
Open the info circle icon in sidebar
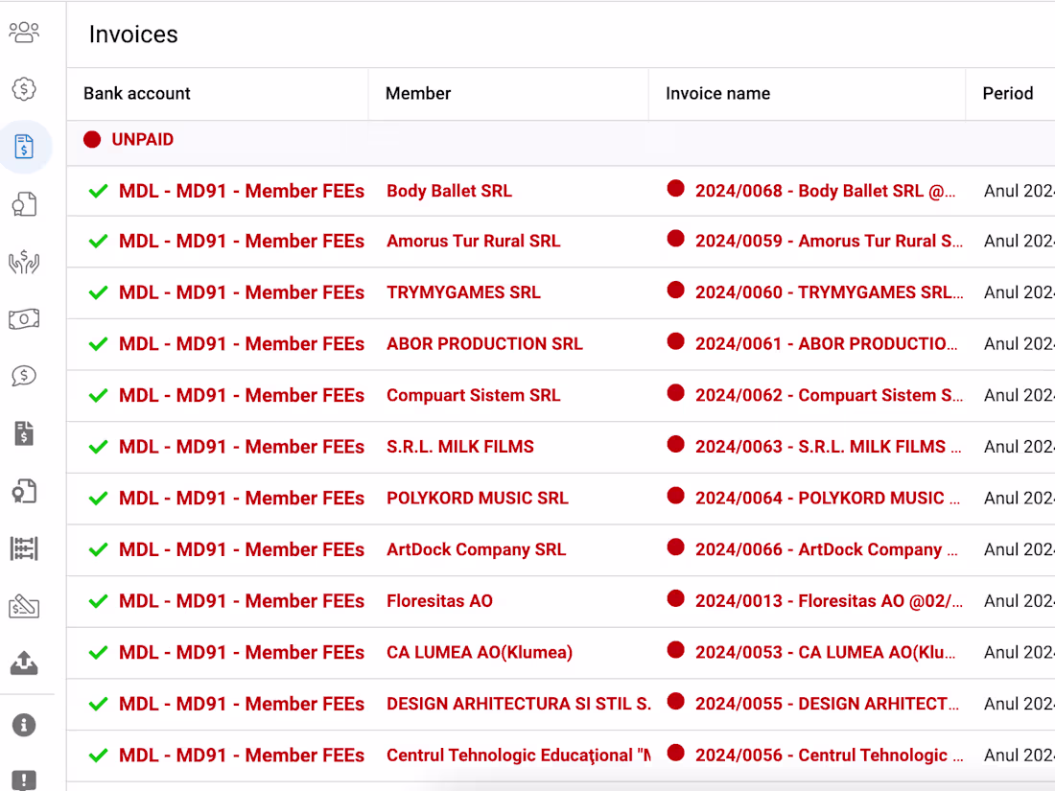point(24,725)
